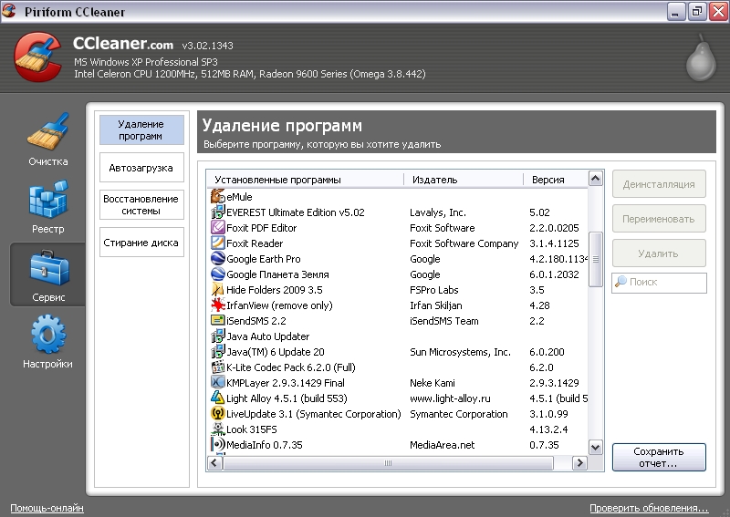Select Sun Microsystems, Inc. cell
This screenshot has width=730, height=517.
[460, 352]
